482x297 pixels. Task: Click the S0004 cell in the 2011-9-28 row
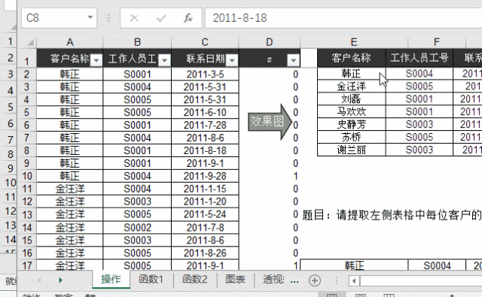(137, 176)
